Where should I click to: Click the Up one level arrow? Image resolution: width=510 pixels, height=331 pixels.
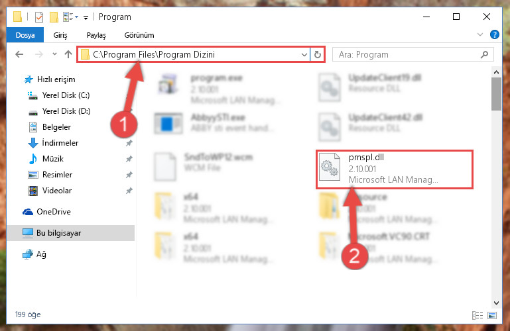tap(68, 54)
